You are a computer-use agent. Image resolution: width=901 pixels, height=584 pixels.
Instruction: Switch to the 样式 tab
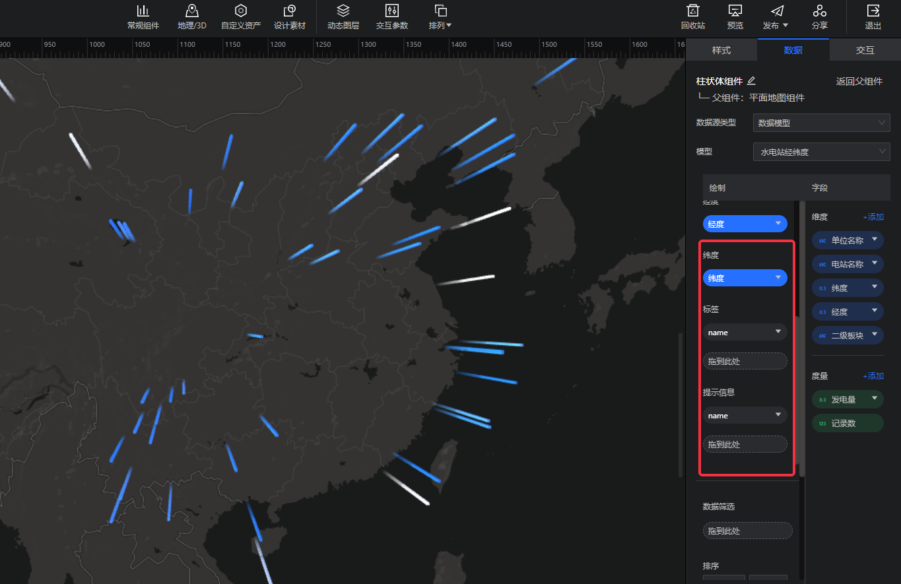point(721,50)
